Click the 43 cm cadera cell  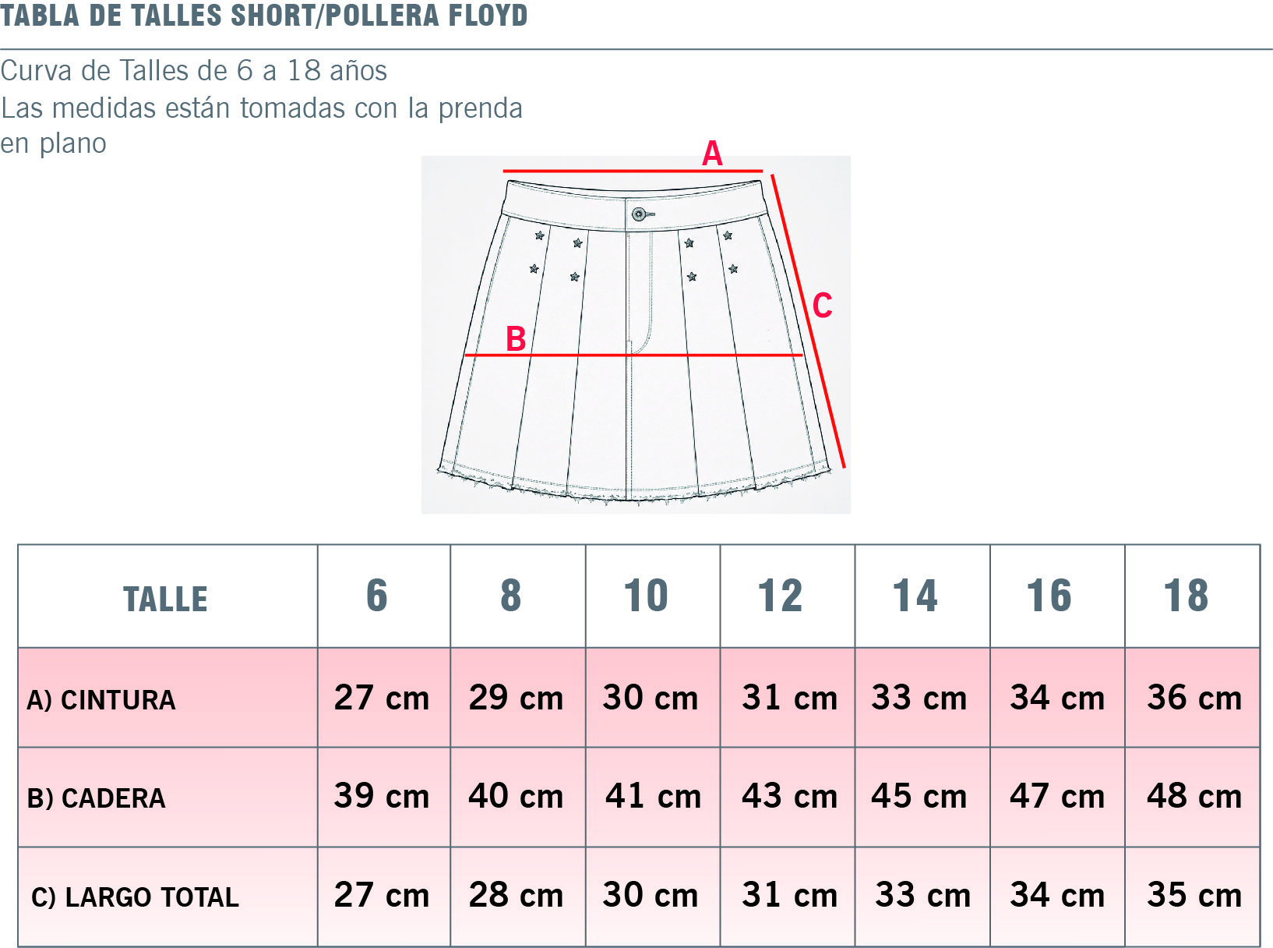(x=788, y=797)
